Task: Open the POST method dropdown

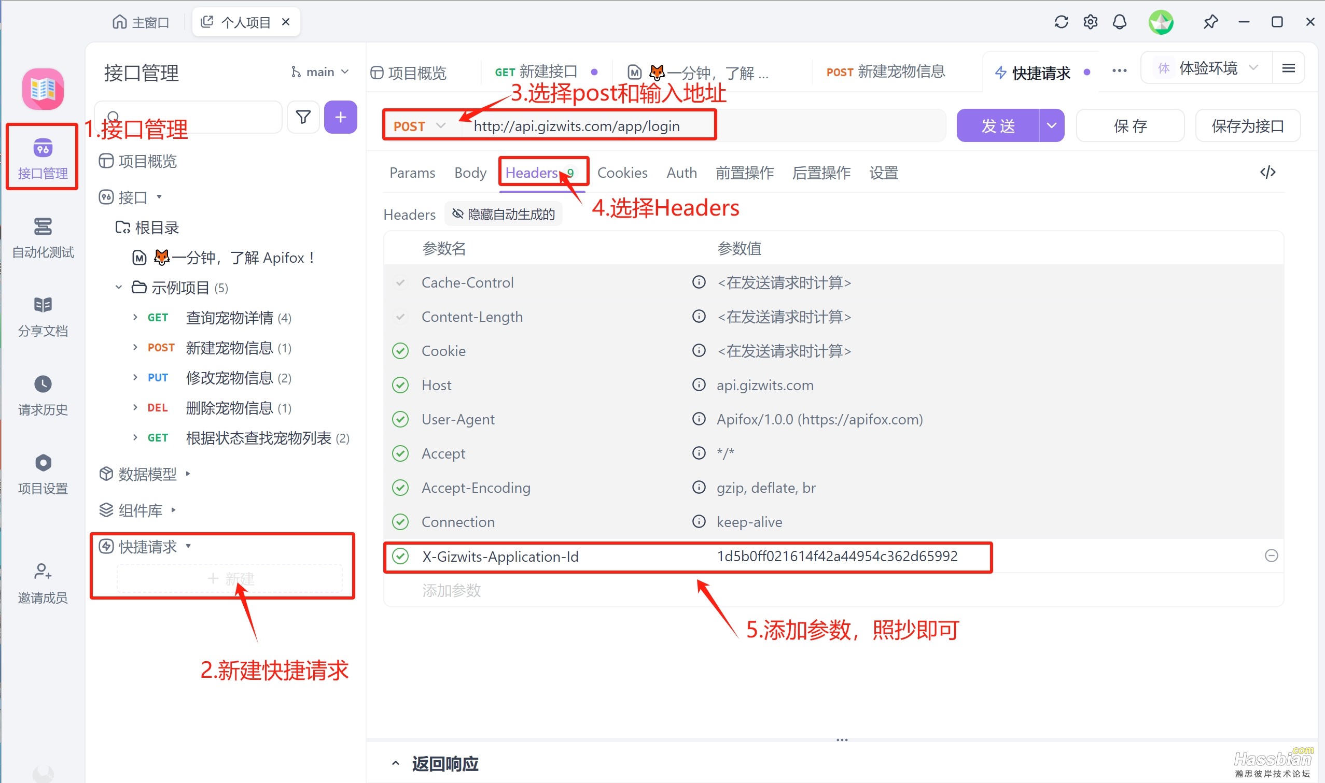Action: pyautogui.click(x=419, y=126)
